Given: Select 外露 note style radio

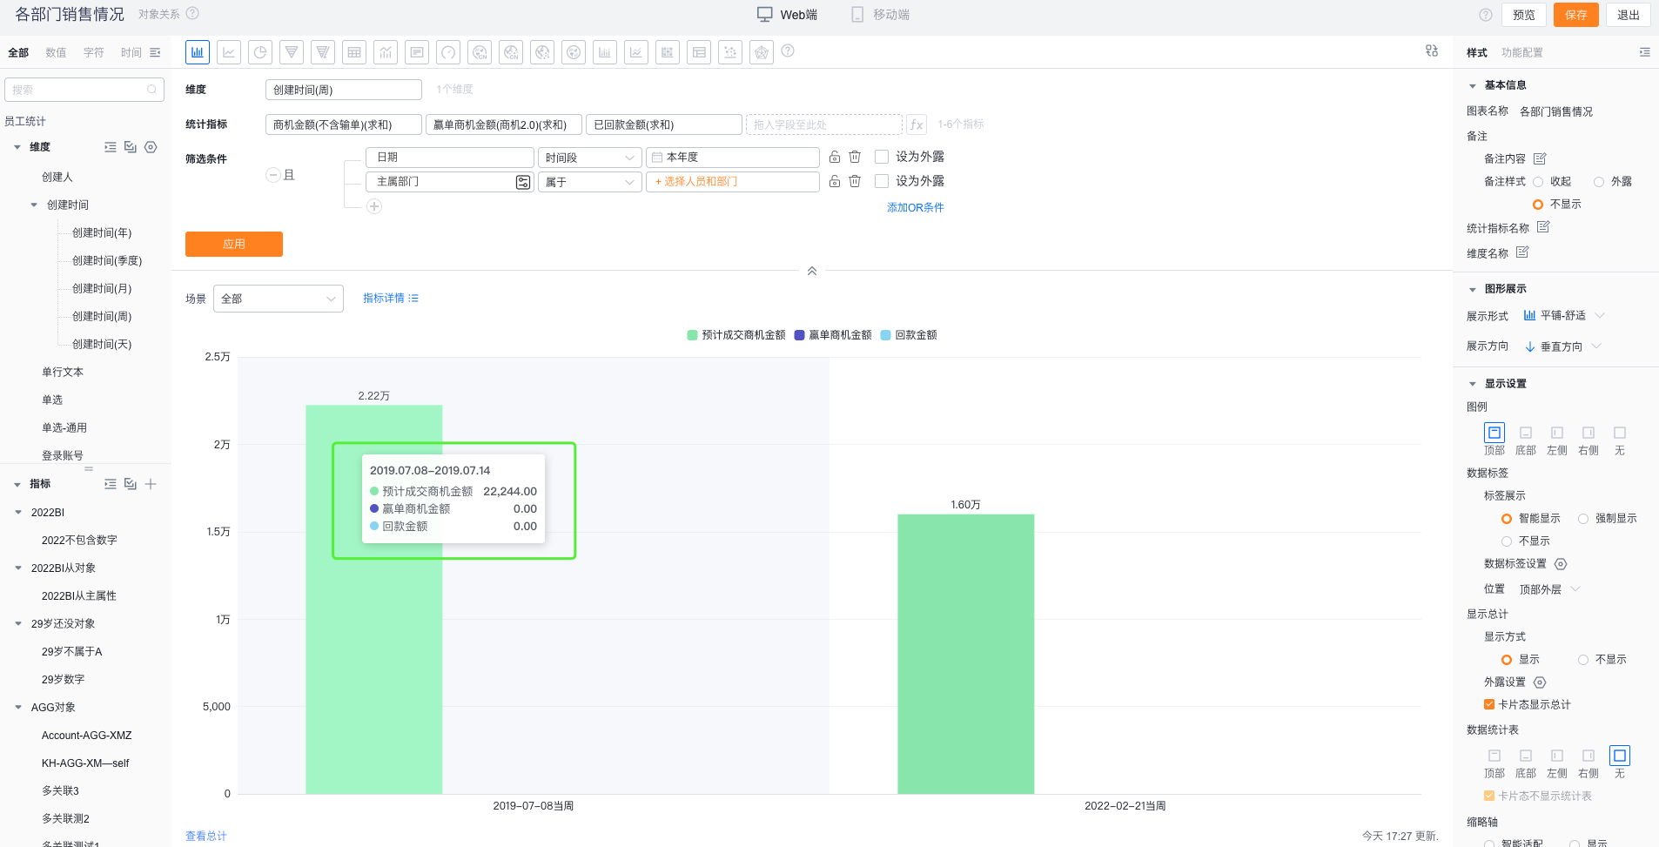Looking at the screenshot, I should pos(1599,182).
